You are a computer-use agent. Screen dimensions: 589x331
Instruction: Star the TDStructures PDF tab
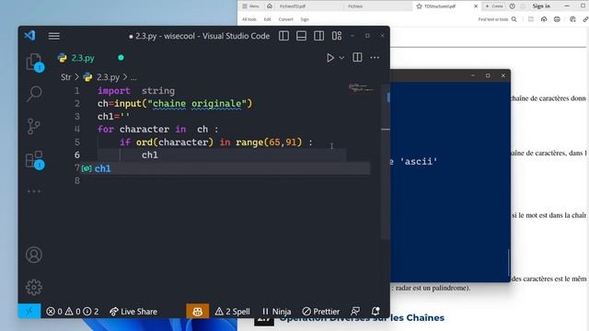pyautogui.click(x=420, y=6)
